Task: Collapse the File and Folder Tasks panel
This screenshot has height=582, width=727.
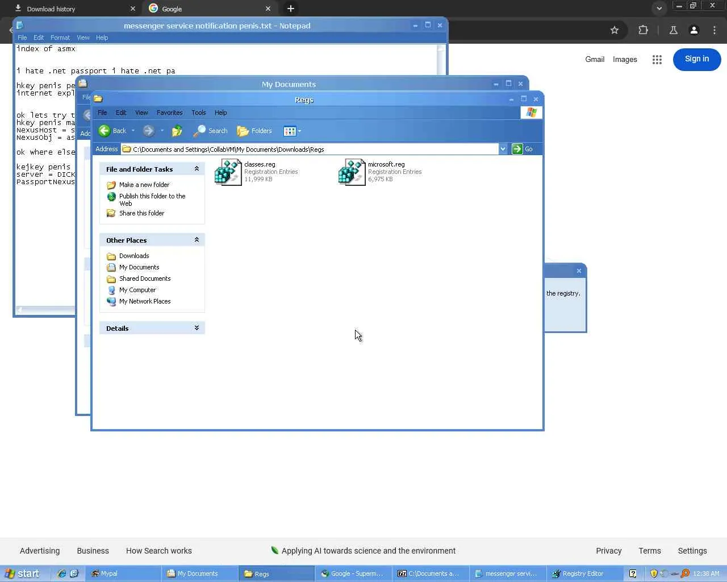Action: [197, 169]
